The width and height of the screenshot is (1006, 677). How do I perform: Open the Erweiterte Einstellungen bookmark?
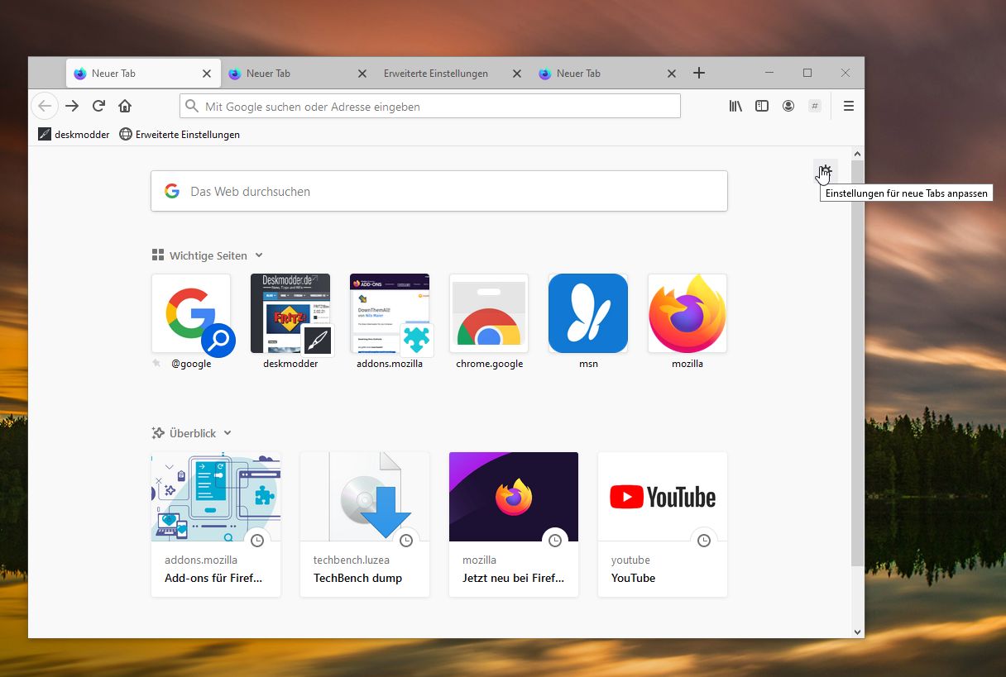coord(180,134)
